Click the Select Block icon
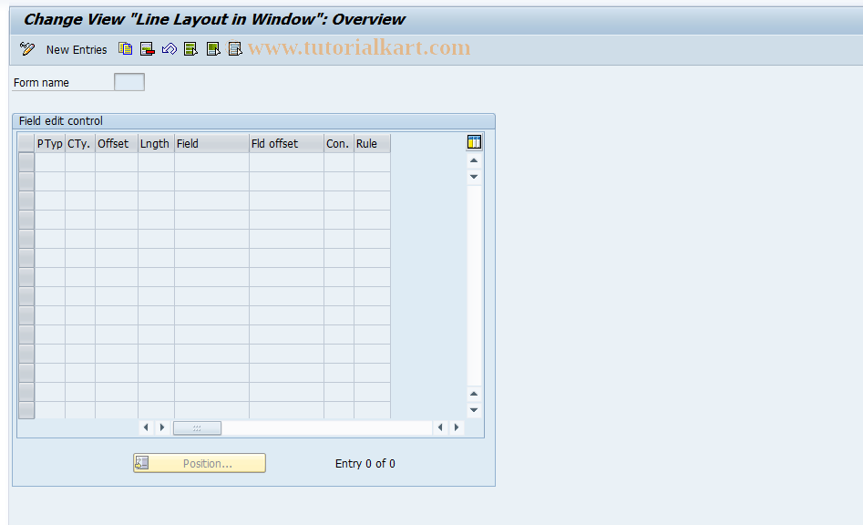The width and height of the screenshot is (863, 525). (213, 49)
